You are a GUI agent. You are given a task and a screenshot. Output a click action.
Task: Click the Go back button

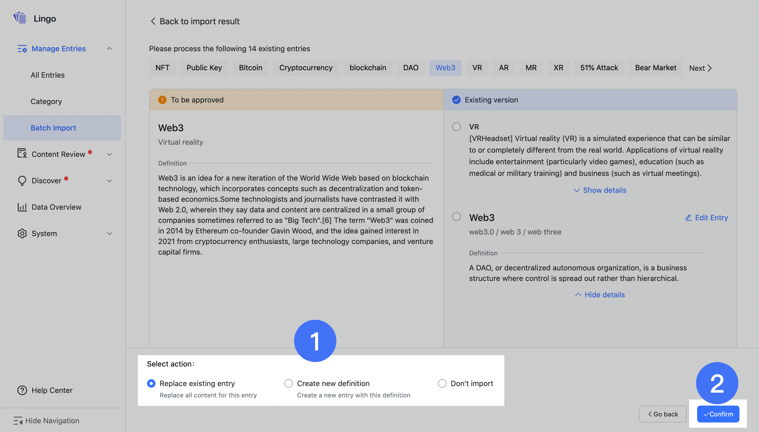[x=662, y=414]
